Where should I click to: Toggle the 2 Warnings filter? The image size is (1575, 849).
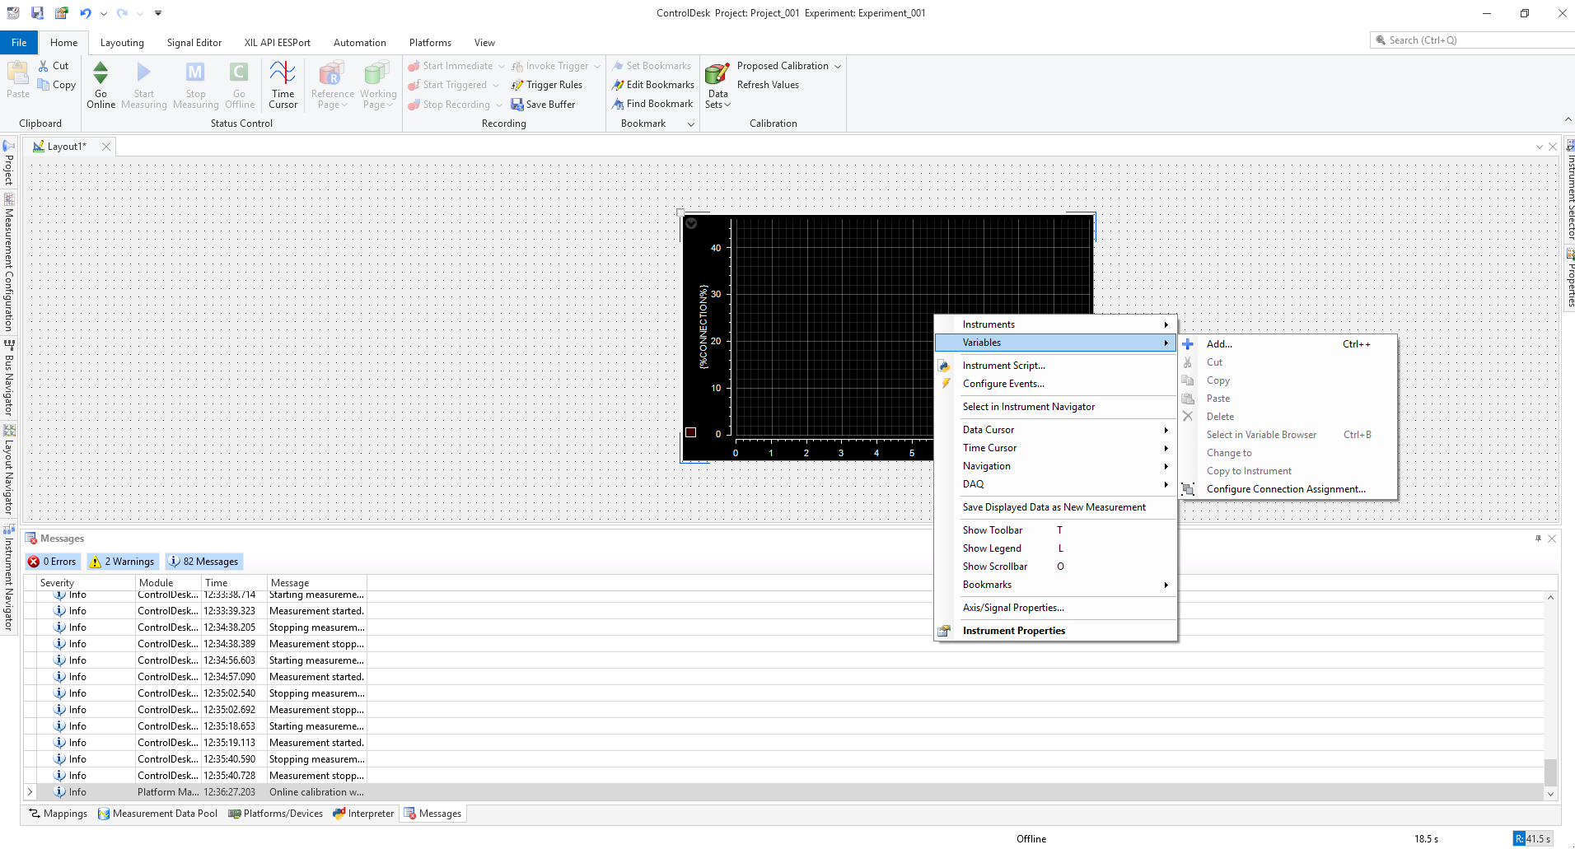click(122, 562)
